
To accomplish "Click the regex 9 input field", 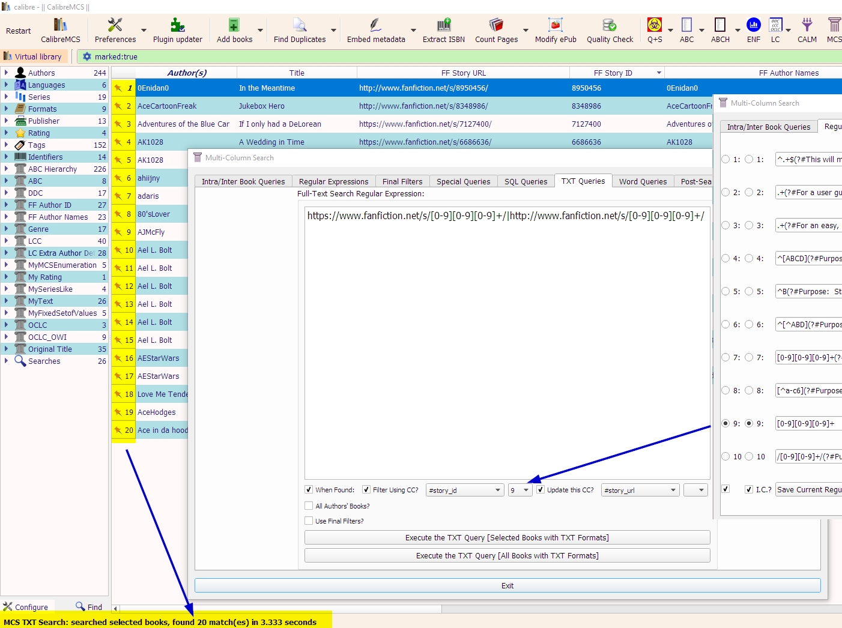I will (x=808, y=423).
